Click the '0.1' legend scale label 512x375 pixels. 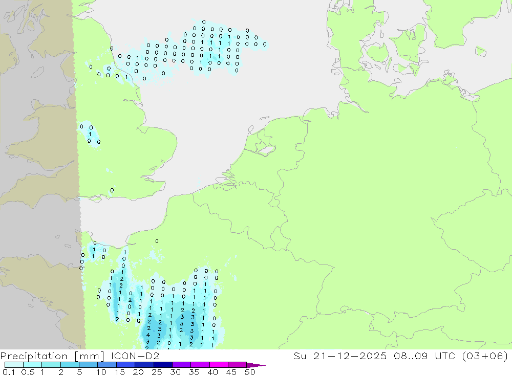[x=9, y=372]
